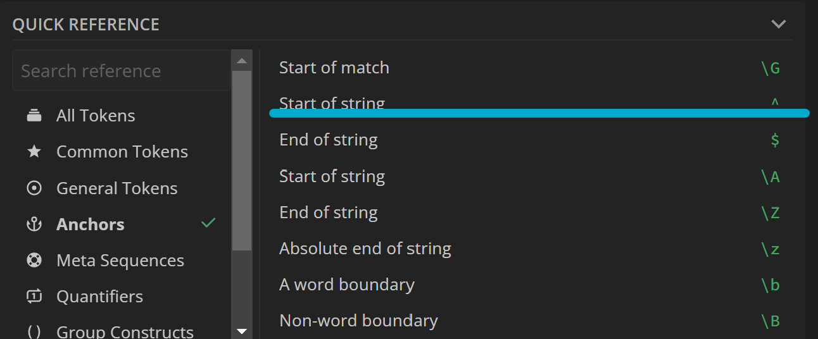The width and height of the screenshot is (818, 339).
Task: Click the All Tokens stack icon
Action: 34,116
